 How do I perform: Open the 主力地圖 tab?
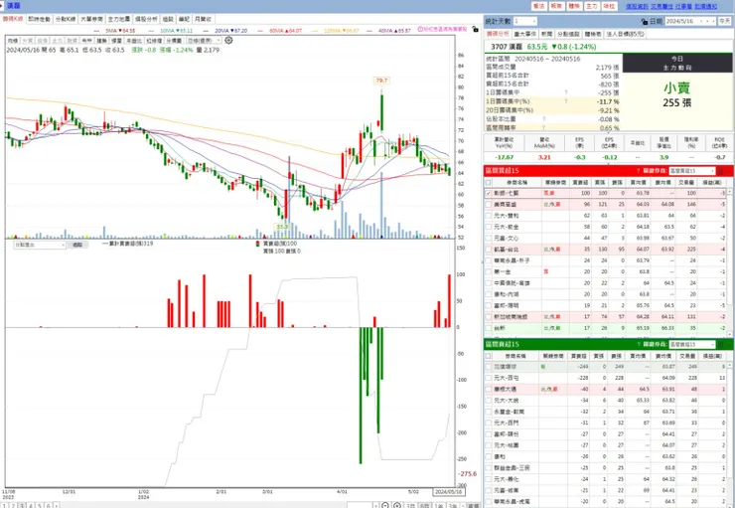(x=118, y=19)
